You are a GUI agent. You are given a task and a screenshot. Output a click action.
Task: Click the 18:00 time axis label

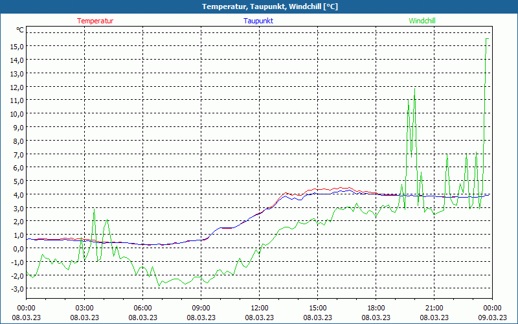click(376, 308)
